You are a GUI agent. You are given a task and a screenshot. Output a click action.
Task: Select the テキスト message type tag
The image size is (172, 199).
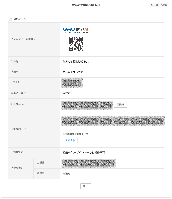pyautogui.click(x=70, y=140)
